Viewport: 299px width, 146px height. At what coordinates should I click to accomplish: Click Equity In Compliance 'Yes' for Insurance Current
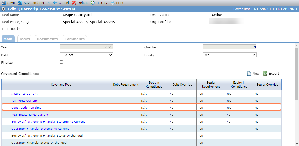229,94
